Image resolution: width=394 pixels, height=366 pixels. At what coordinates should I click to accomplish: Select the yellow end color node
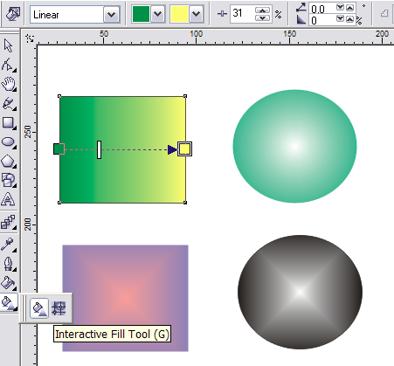pyautogui.click(x=184, y=149)
